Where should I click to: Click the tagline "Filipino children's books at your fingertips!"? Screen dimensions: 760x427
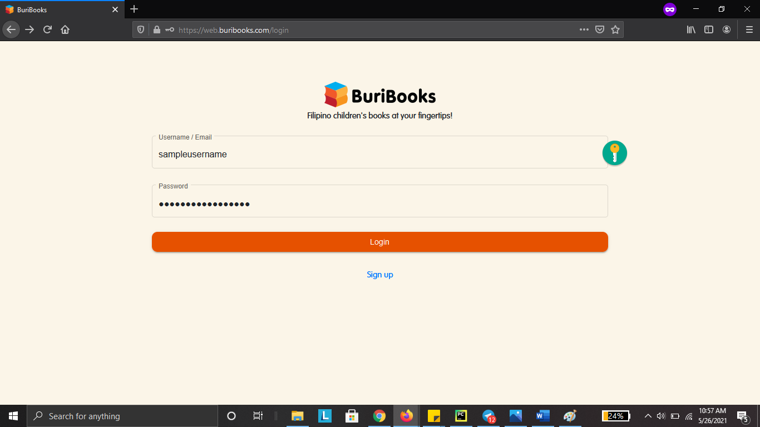380,116
